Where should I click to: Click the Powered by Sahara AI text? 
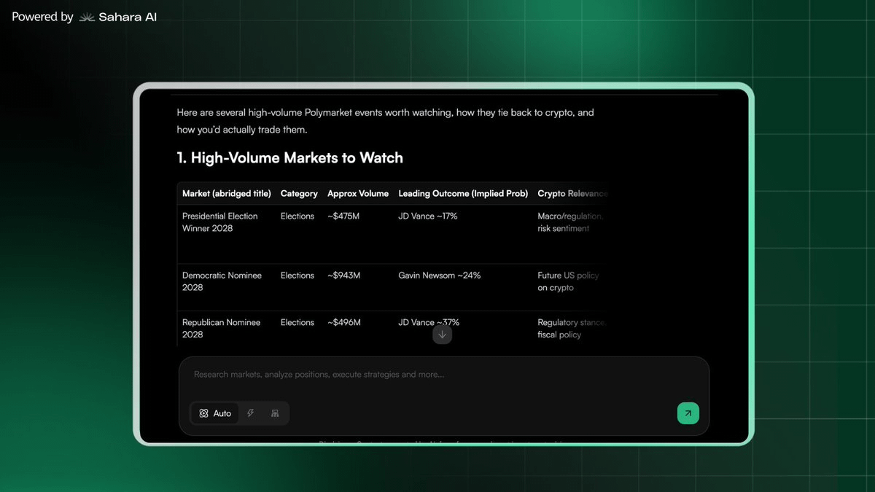point(84,17)
